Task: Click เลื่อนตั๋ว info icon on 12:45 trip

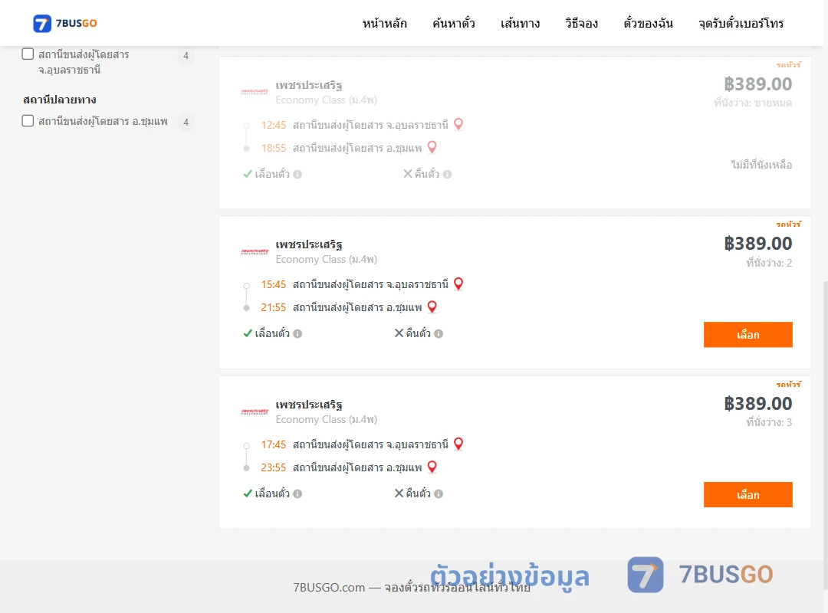Action: pyautogui.click(x=297, y=174)
